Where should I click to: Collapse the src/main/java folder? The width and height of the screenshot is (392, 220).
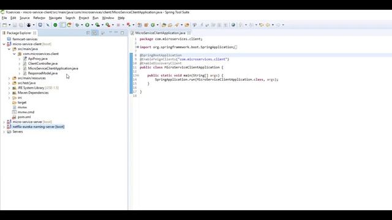(x=9, y=49)
